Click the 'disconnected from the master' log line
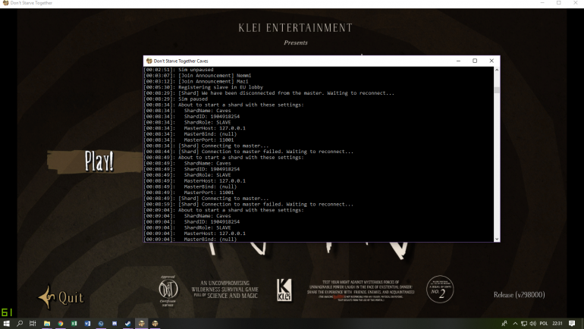 click(269, 93)
